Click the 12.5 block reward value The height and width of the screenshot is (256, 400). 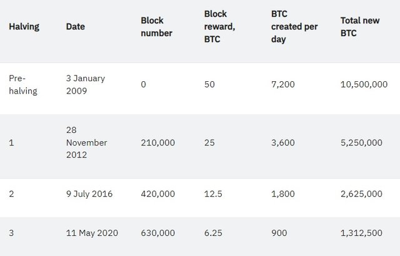(213, 194)
